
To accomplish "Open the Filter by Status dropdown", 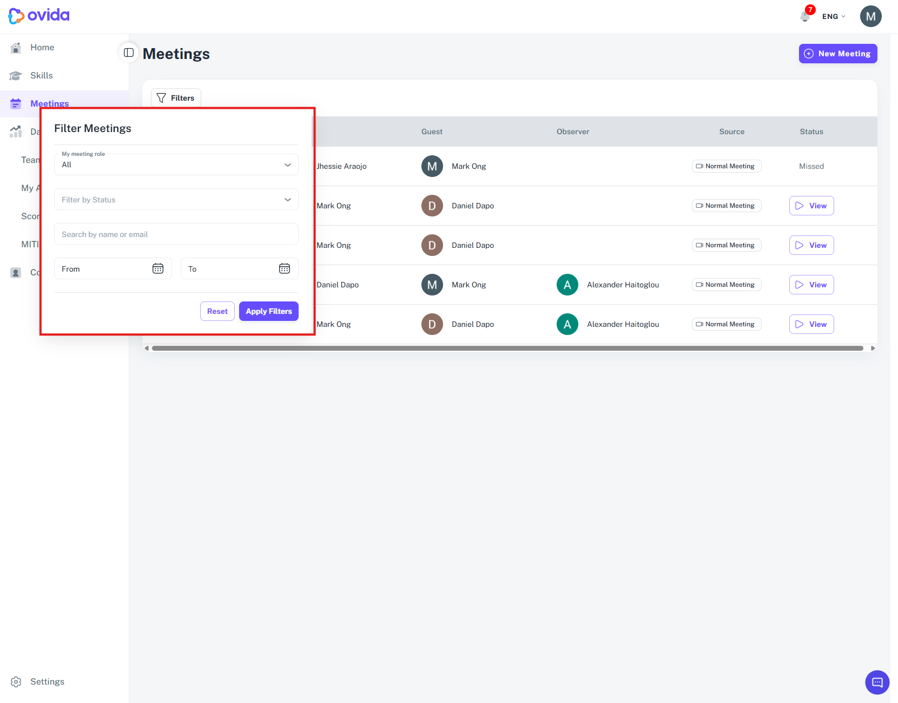I will click(x=176, y=199).
